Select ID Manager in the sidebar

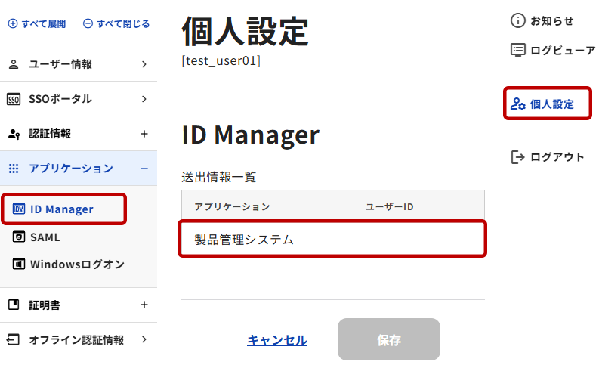62,209
